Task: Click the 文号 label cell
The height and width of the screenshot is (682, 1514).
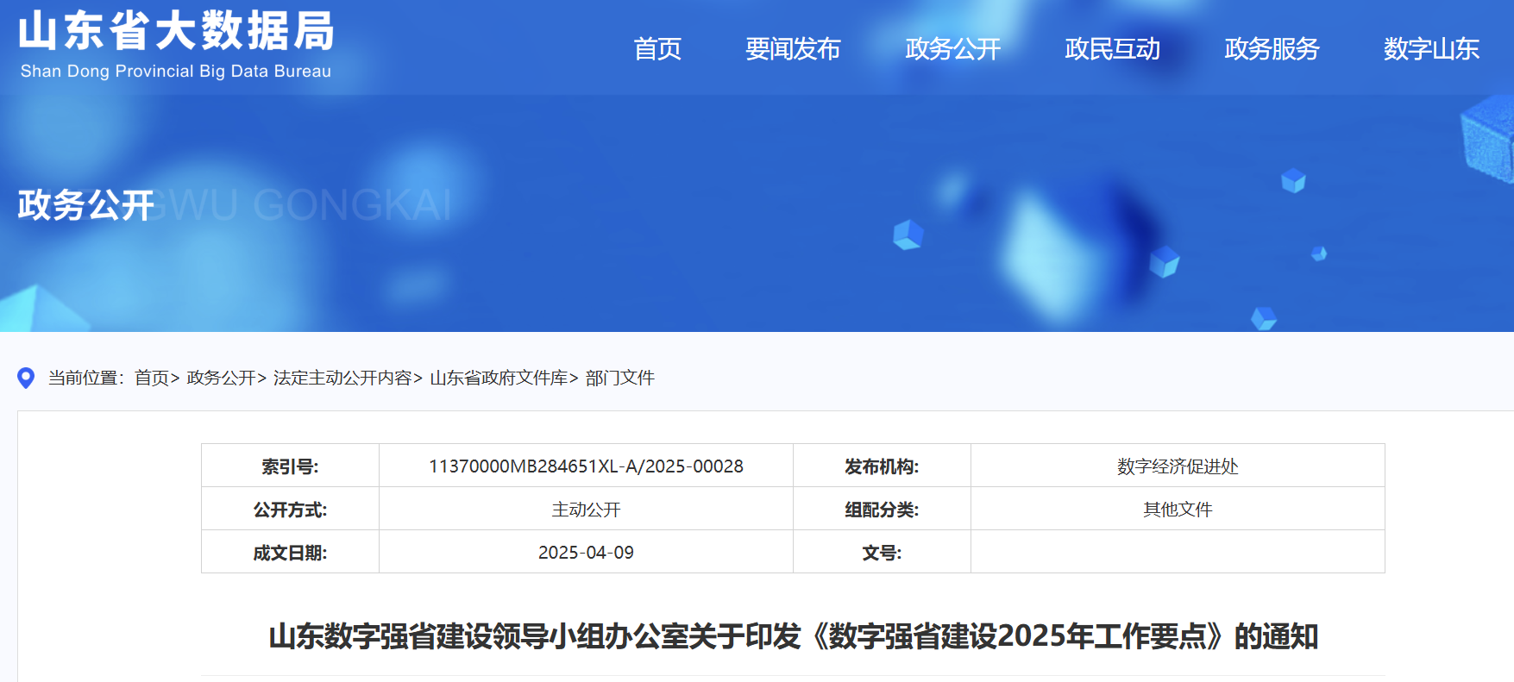Action: click(x=882, y=553)
